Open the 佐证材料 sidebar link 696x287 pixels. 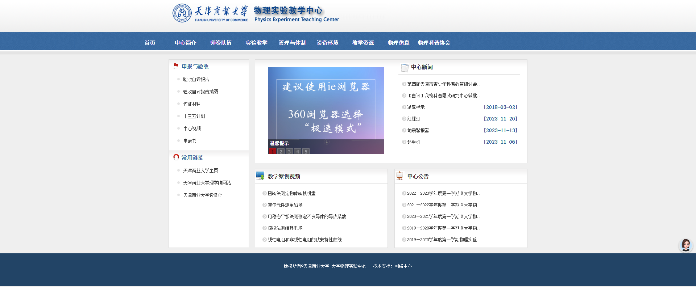pyautogui.click(x=192, y=104)
